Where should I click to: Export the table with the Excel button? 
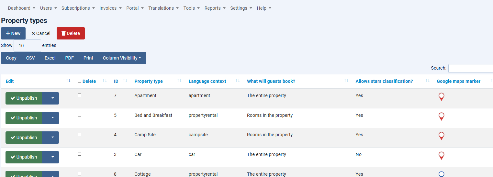(x=50, y=58)
